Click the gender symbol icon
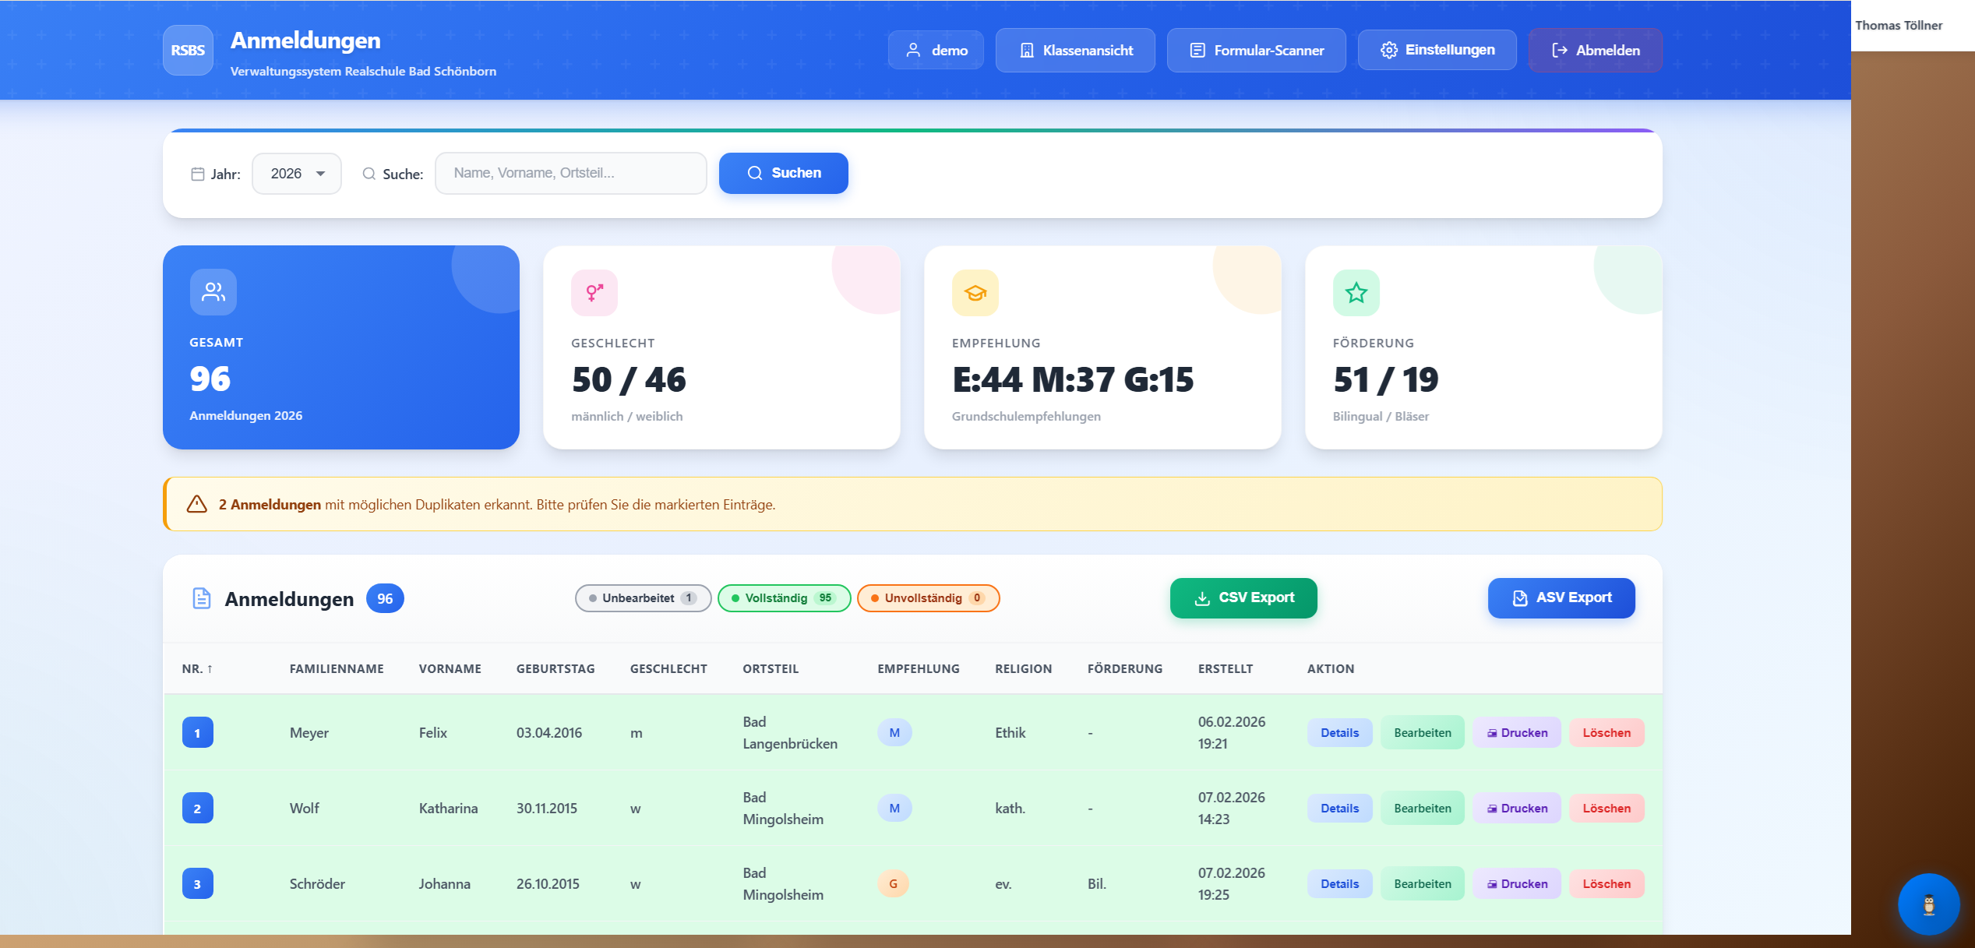1975x948 pixels. click(594, 293)
